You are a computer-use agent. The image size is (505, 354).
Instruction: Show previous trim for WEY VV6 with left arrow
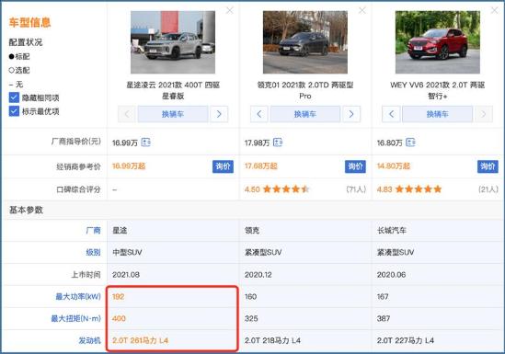click(x=391, y=114)
